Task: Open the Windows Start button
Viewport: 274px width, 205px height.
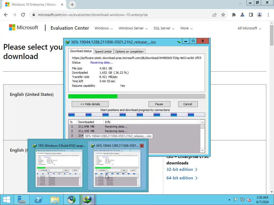Action: (7, 200)
